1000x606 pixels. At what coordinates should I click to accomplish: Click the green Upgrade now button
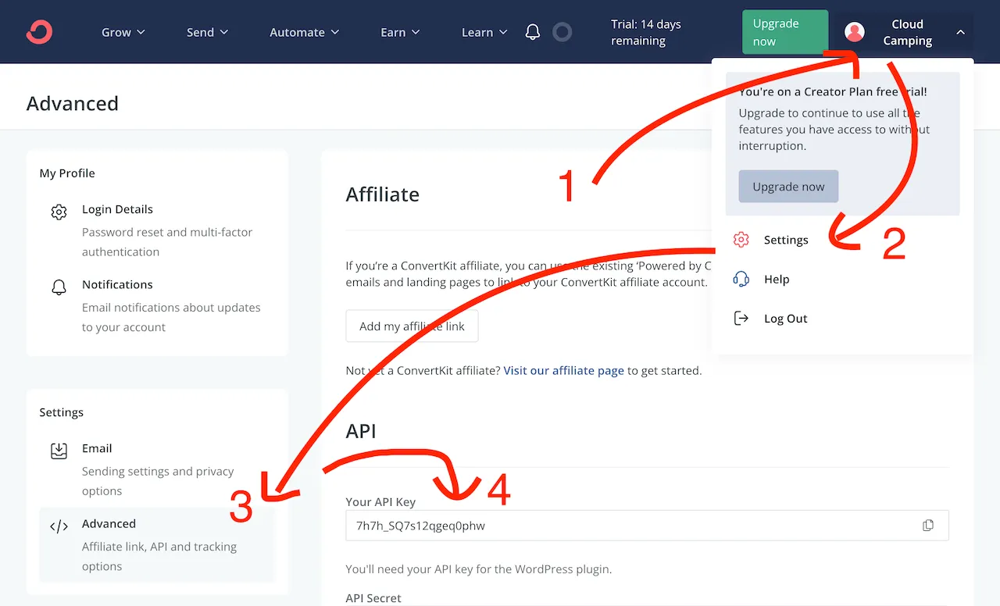click(x=784, y=32)
